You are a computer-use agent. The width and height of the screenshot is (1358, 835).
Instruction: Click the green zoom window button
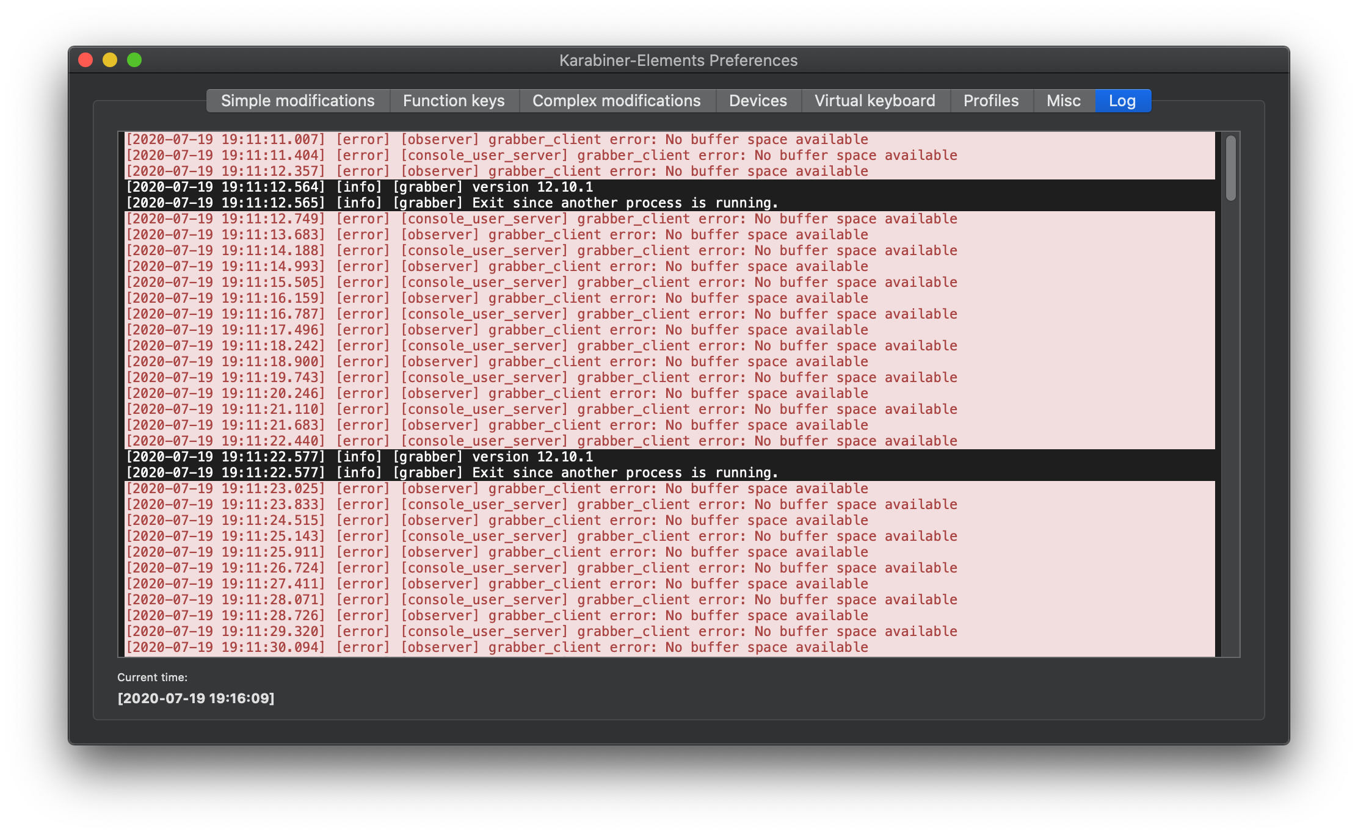134,60
